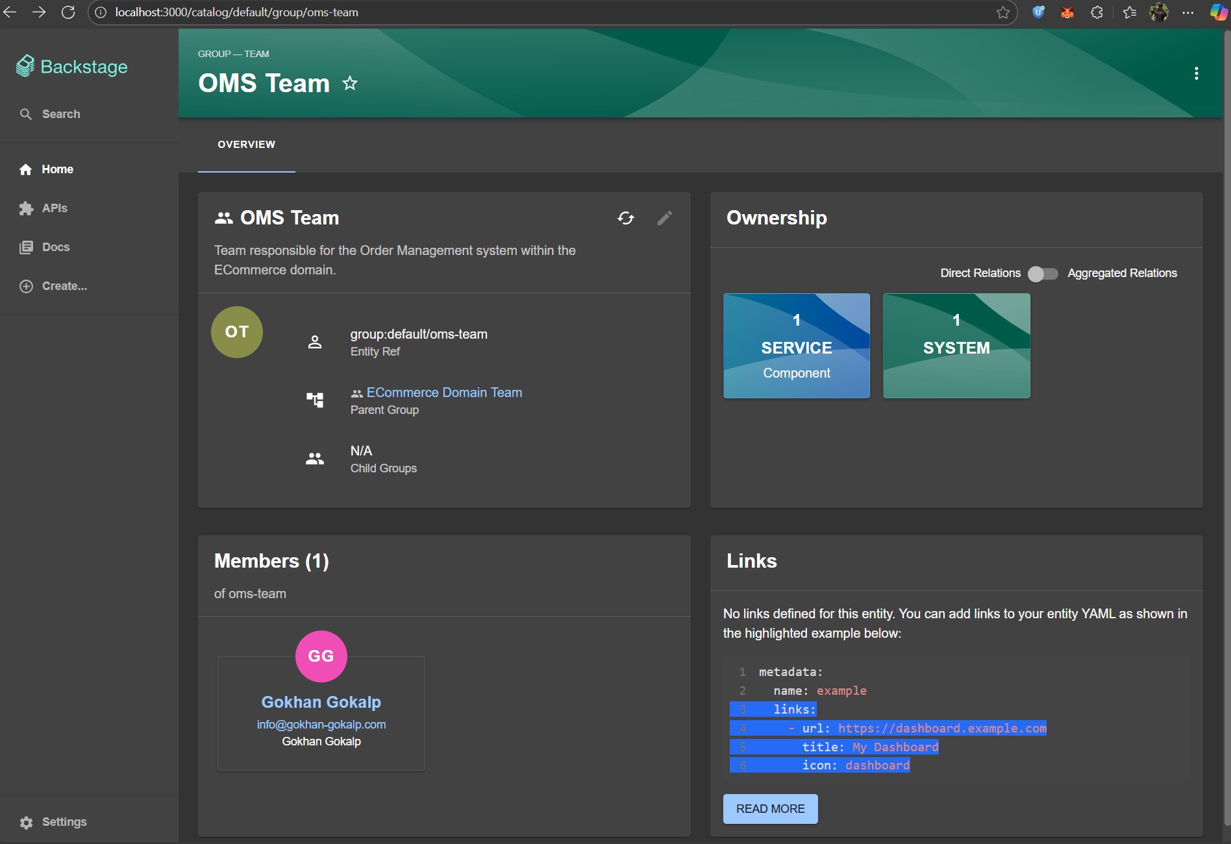Viewport: 1231px width, 844px height.
Task: Open the entity three-dot menu
Action: (x=1196, y=73)
